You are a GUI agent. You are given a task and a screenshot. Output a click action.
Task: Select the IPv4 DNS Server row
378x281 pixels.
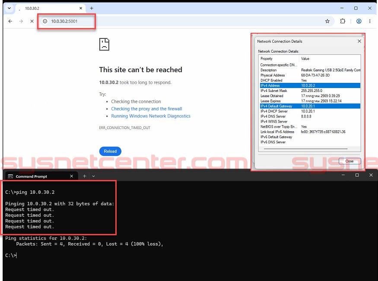click(x=310, y=116)
